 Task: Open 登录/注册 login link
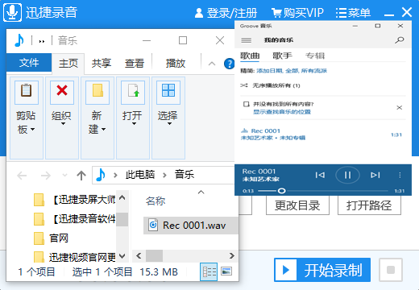(226, 13)
